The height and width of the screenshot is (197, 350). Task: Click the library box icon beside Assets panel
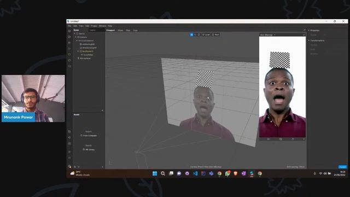coord(69,131)
